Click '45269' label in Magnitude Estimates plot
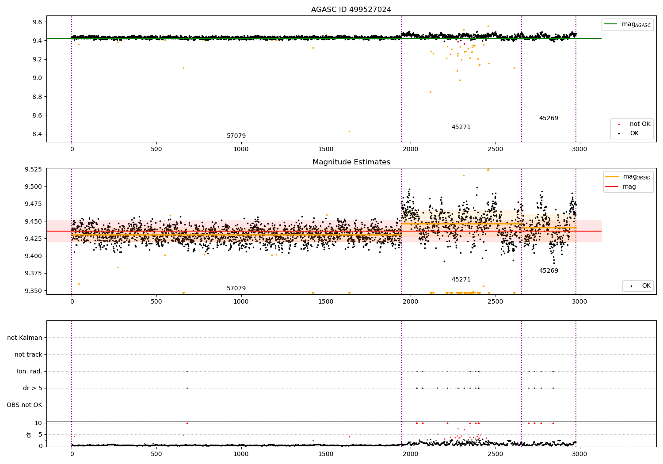The image size is (663, 464). pyautogui.click(x=549, y=271)
